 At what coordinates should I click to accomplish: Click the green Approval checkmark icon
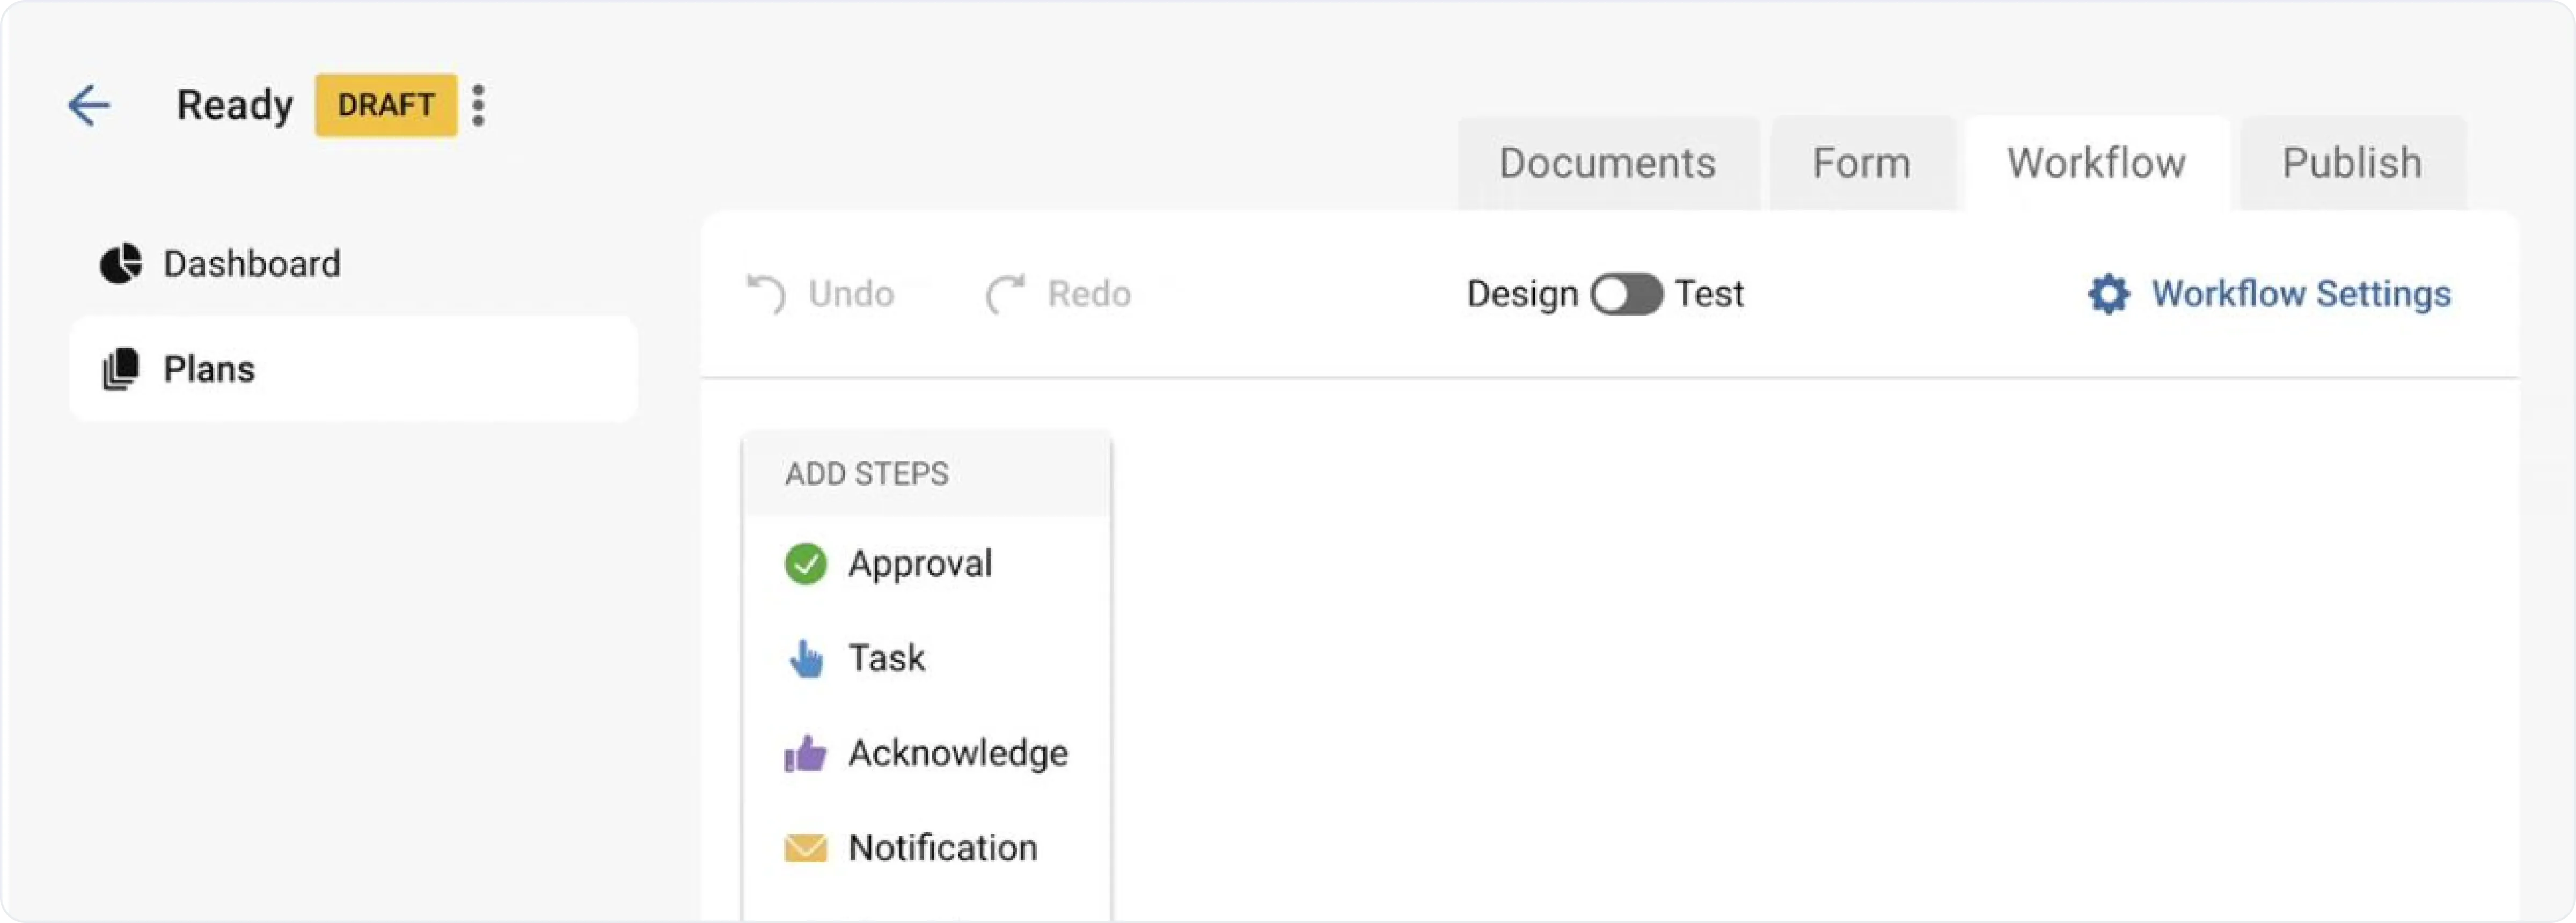(806, 564)
